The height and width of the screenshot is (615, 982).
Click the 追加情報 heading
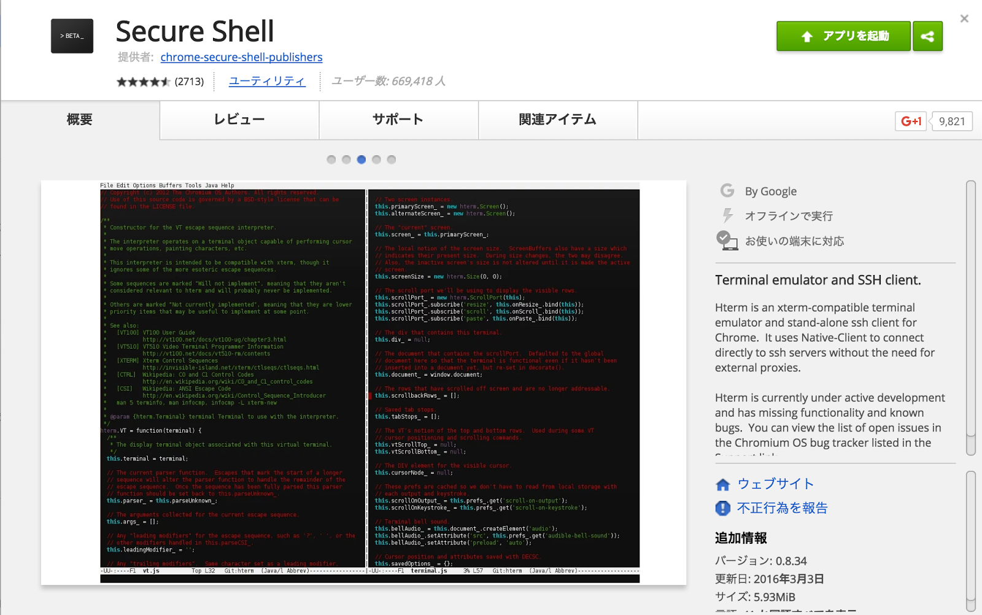click(x=741, y=538)
